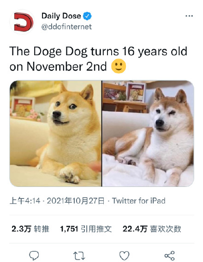View the 22.4万 喜欢次数 likes list
The height and width of the screenshot is (262, 203).
click(152, 229)
